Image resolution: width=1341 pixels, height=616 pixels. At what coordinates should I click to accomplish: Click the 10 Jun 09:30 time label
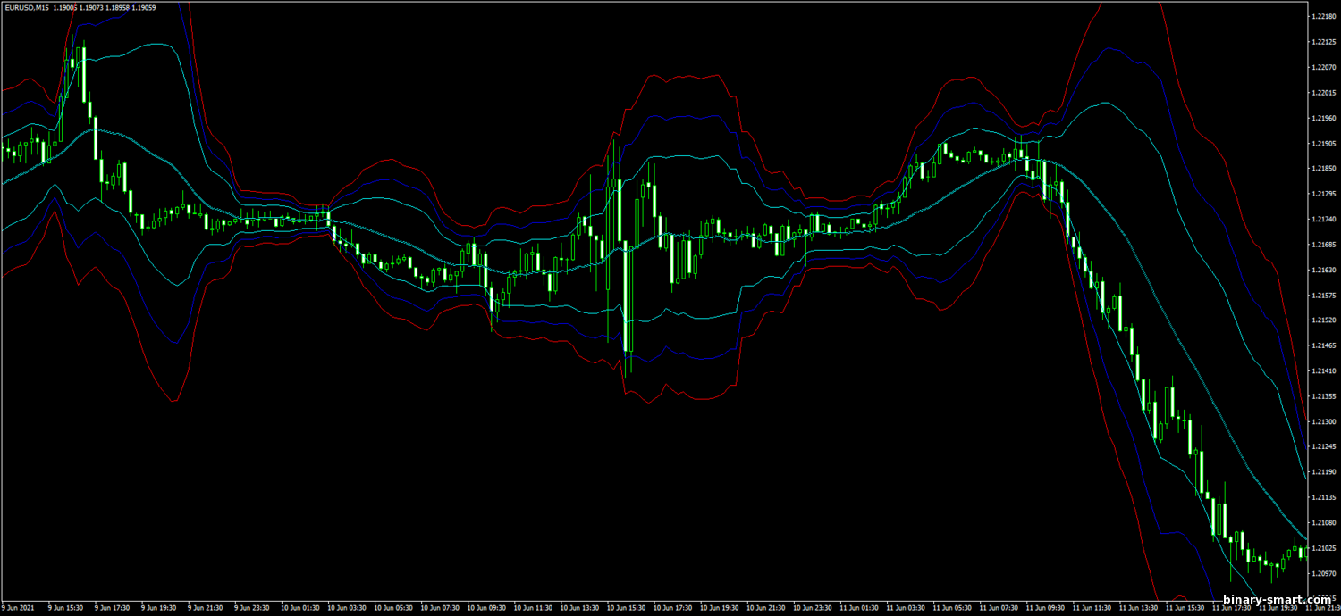(486, 608)
